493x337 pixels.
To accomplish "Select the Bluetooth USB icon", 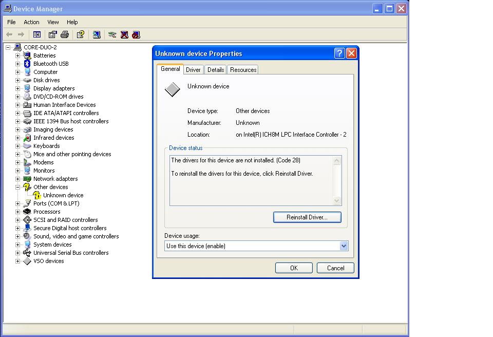I will 27,64.
